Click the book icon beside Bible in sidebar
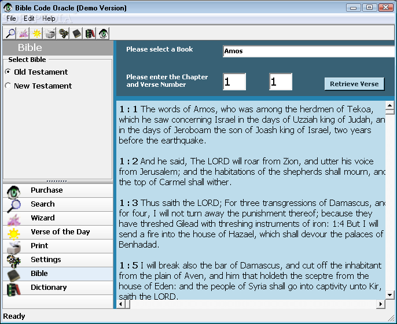The width and height of the screenshot is (397, 324). click(x=13, y=275)
